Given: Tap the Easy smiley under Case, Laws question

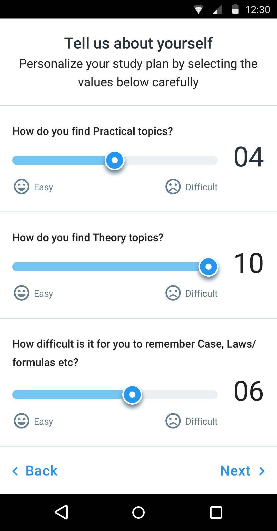Looking at the screenshot, I should [x=22, y=421].
